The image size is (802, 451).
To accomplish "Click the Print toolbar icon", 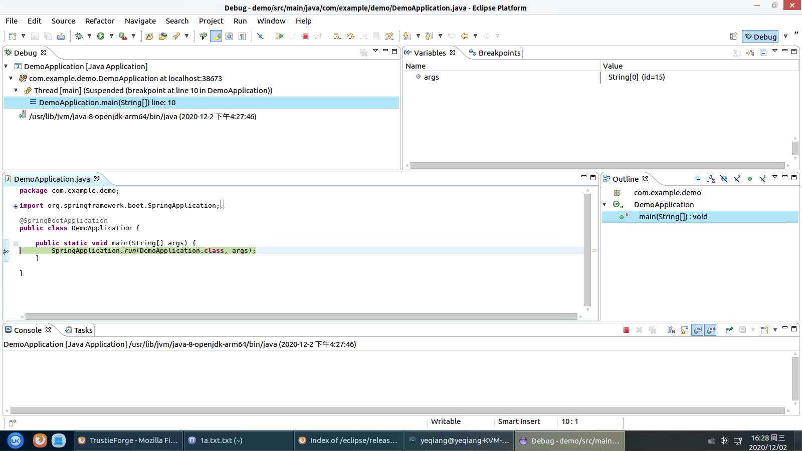I will [61, 36].
